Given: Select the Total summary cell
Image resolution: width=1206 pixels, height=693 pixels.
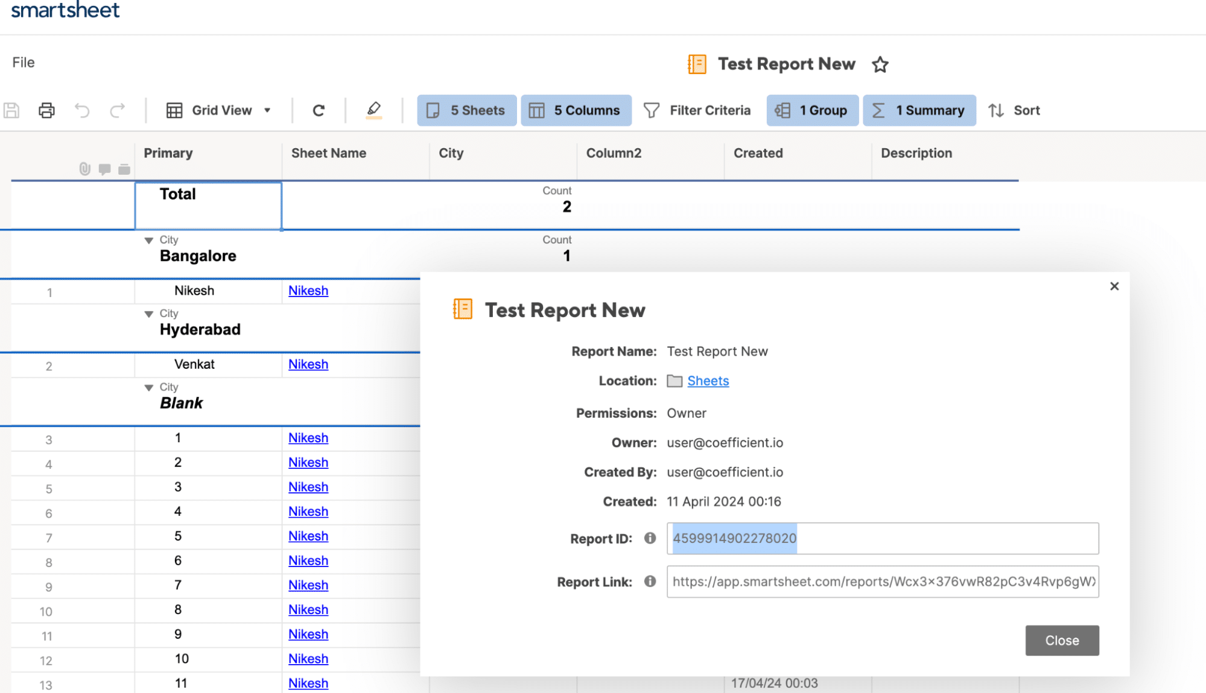Looking at the screenshot, I should 208,205.
